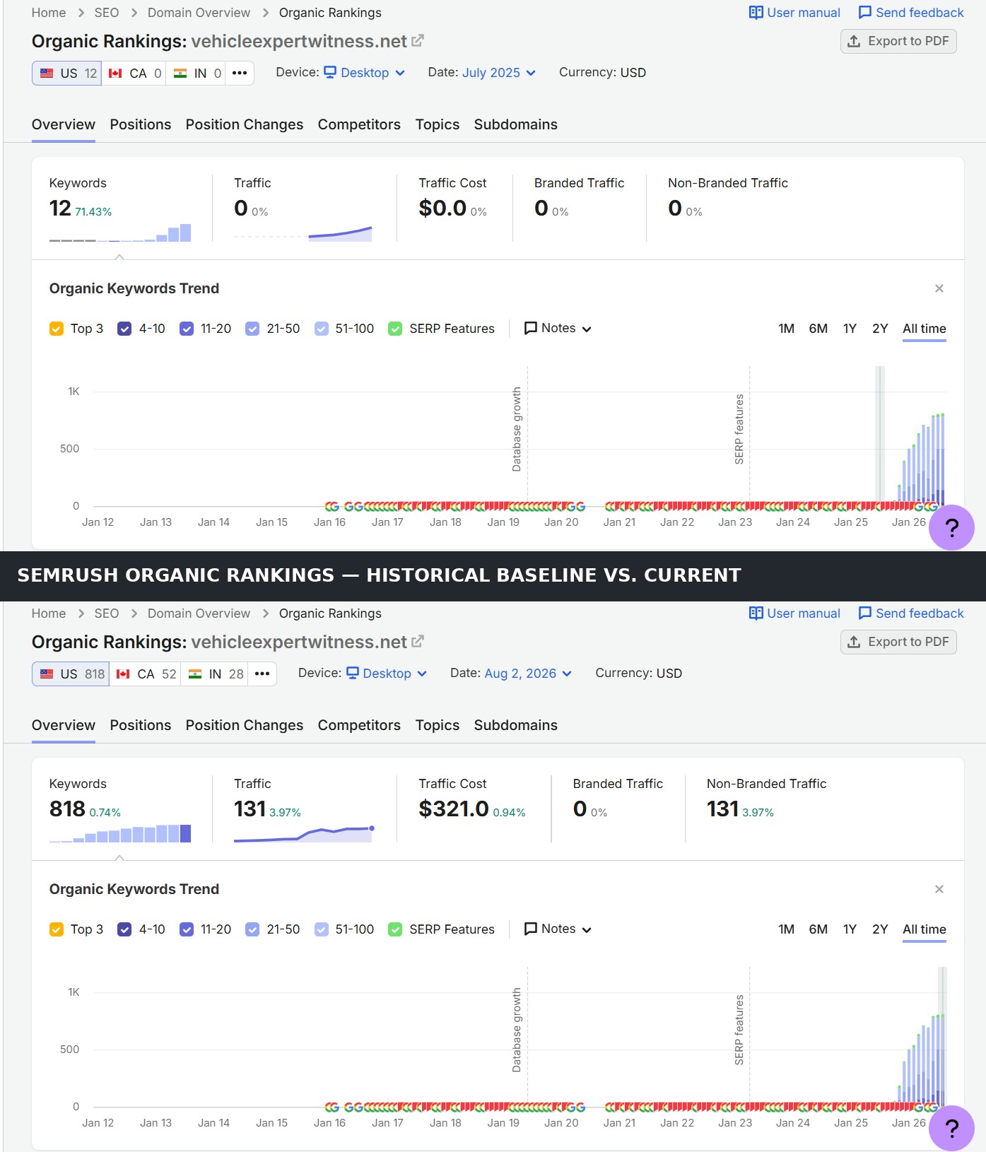Toggle SERP Features checkbox in top chart legend
Image resolution: width=986 pixels, height=1152 pixels.
395,329
